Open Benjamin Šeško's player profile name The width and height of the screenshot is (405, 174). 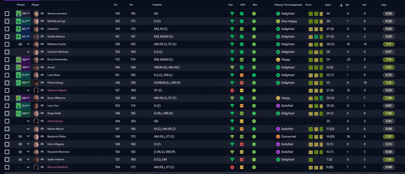click(57, 136)
